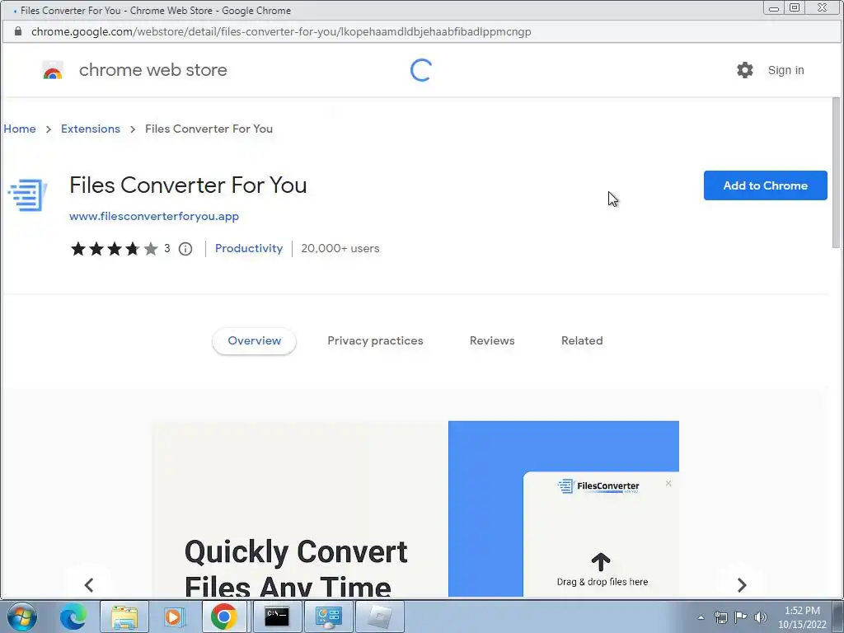Launch Microsoft Edge from taskbar
This screenshot has width=844, height=633.
point(73,617)
